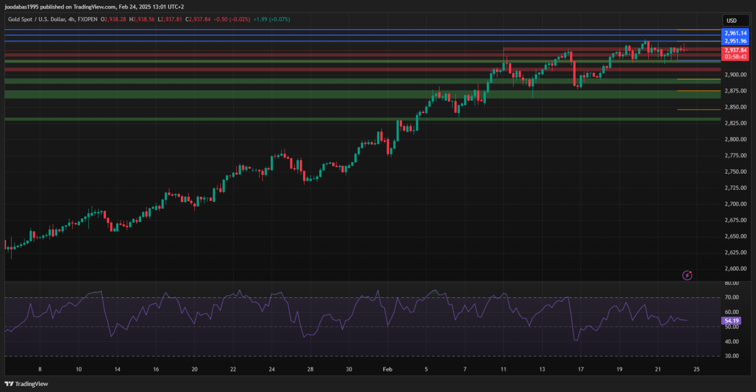Click the 2,825.00 price axis label

[x=735, y=123]
